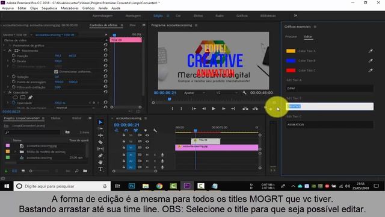Create ellipse mask under Opacidade
This screenshot has height=217, width=385.
click(x=15, y=98)
